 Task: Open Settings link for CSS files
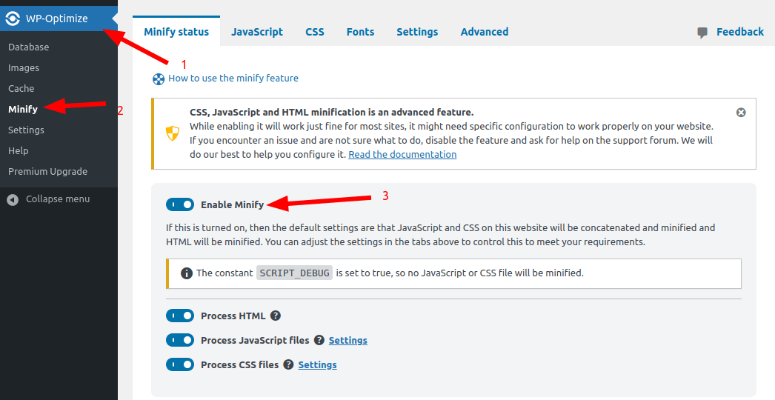coord(317,364)
